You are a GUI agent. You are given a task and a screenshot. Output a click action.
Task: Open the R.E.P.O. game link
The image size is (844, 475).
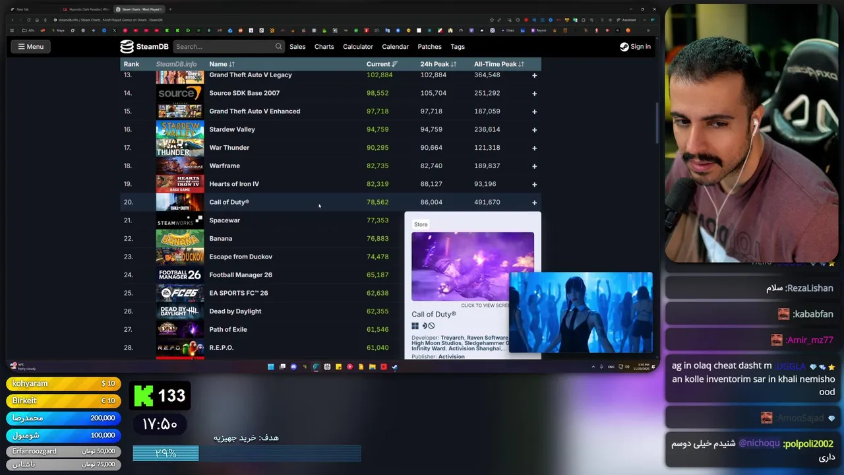coord(221,348)
